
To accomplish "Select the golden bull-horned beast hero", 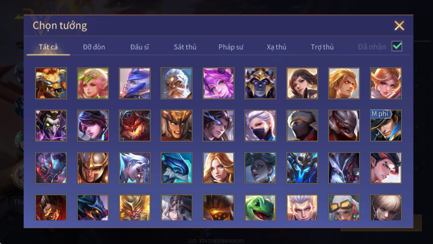I will coord(51,83).
